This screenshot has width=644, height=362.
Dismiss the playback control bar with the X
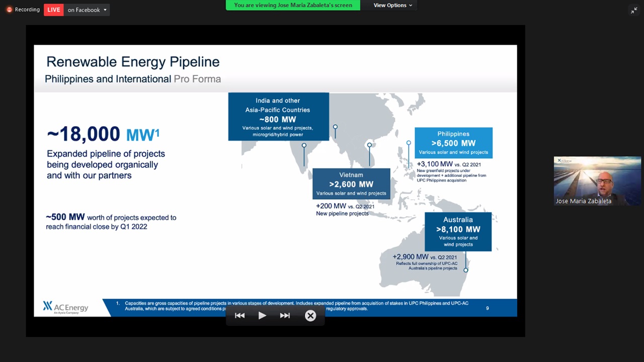310,316
